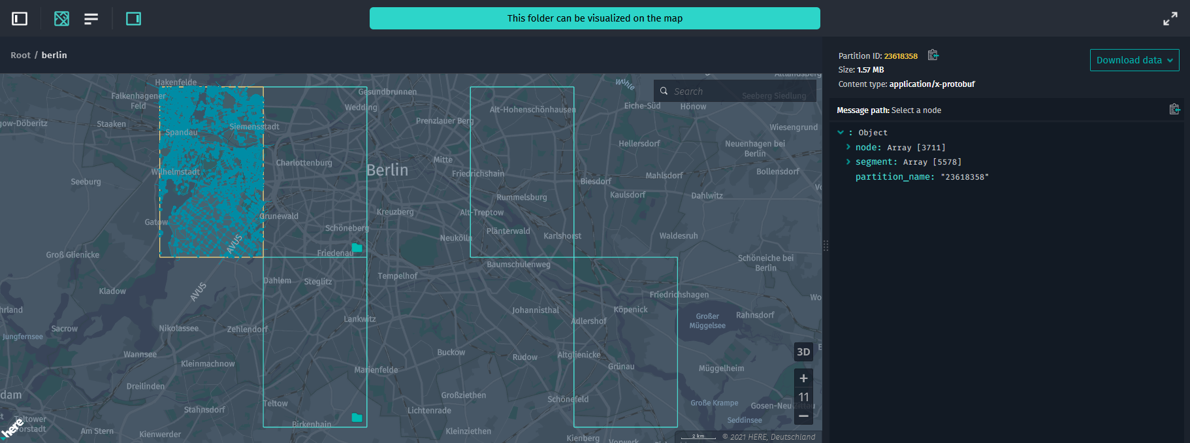This screenshot has width=1190, height=443.
Task: Switch to the map view icon
Action: coord(61,18)
